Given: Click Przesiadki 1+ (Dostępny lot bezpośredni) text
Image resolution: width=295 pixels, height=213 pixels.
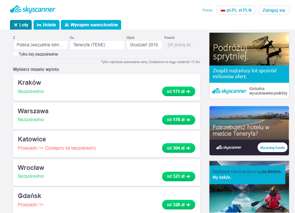Looking at the screenshot, I should point(57,148).
